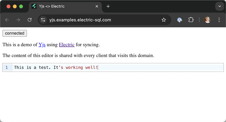The image size is (226, 122).
Task: Place cursor in the editor text line
Action: point(118,67)
